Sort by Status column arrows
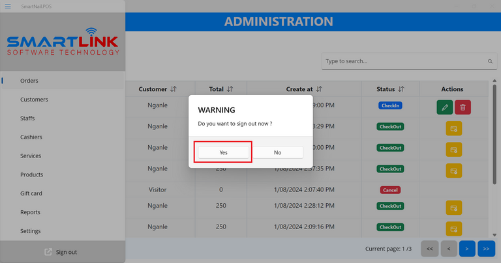501x263 pixels. coord(401,89)
